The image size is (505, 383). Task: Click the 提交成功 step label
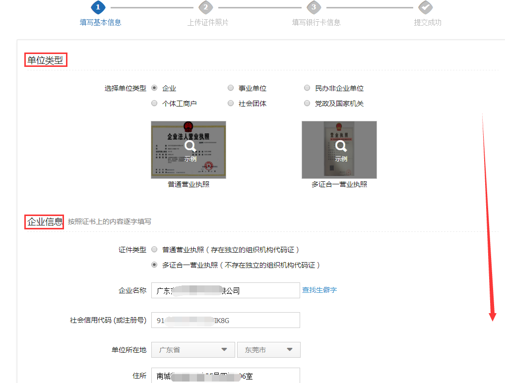(428, 22)
